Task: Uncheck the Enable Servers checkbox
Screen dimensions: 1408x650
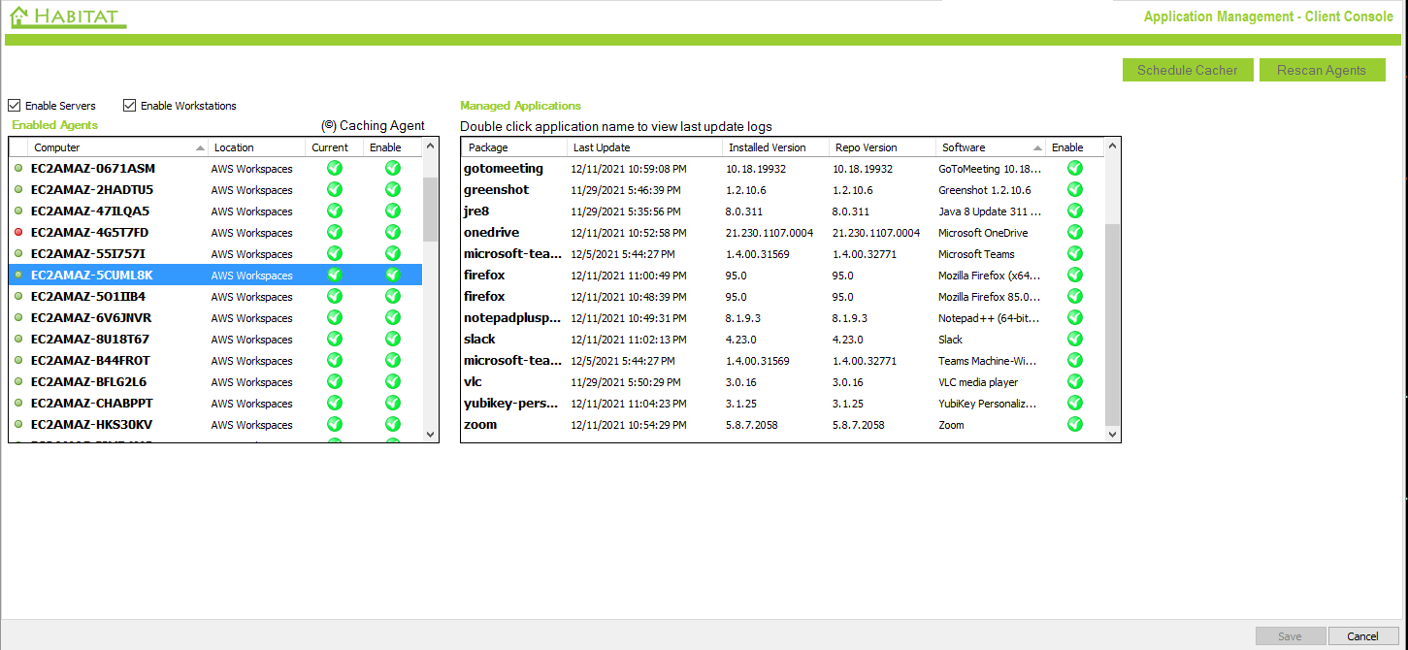Action: click(x=14, y=105)
